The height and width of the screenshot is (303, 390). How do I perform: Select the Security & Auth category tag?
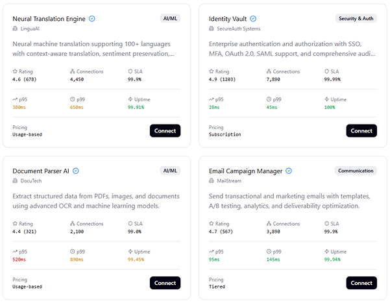click(x=356, y=18)
